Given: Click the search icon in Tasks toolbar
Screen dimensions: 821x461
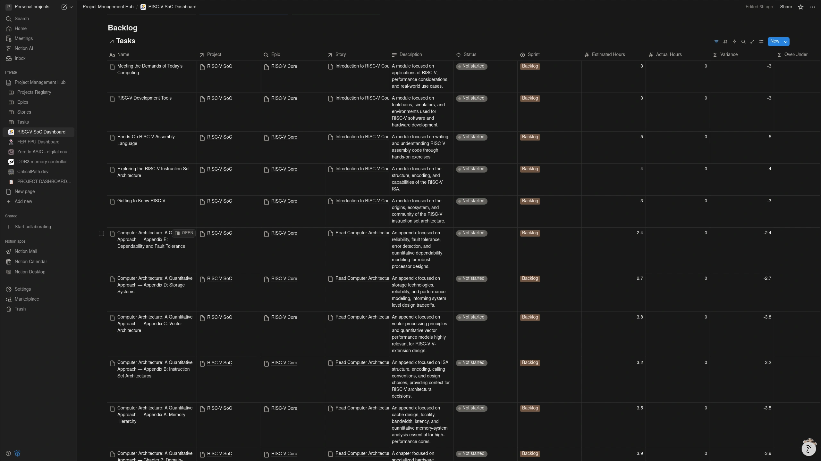Looking at the screenshot, I should 743,42.
